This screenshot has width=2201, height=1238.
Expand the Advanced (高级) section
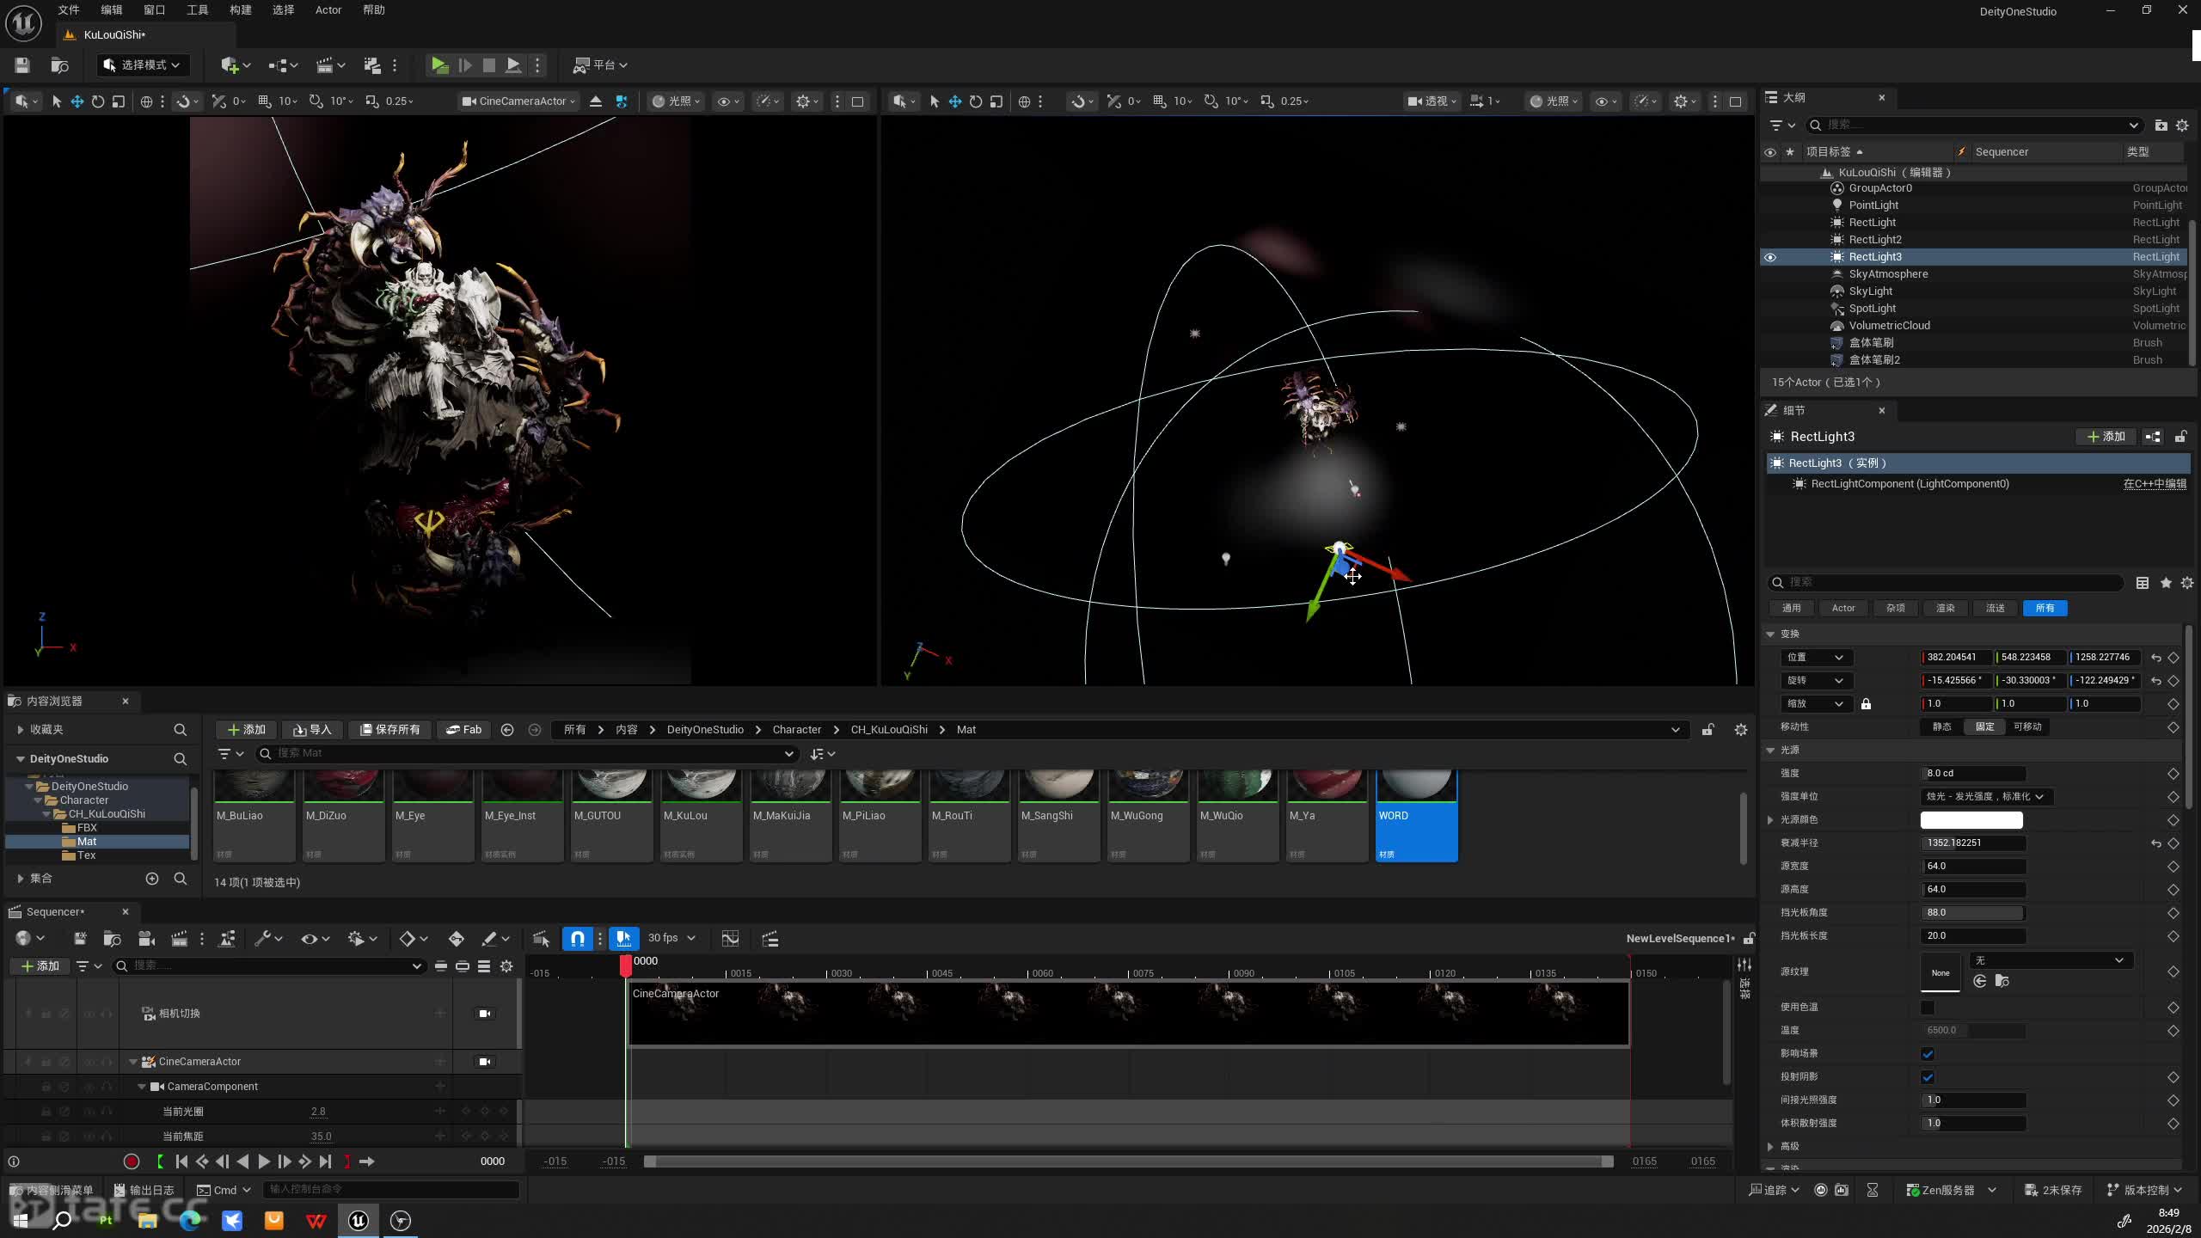coord(1770,1147)
